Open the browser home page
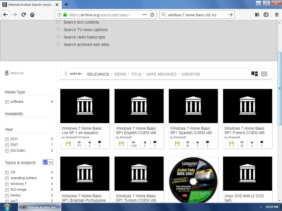This screenshot has height=211, width=282. pos(32,15)
